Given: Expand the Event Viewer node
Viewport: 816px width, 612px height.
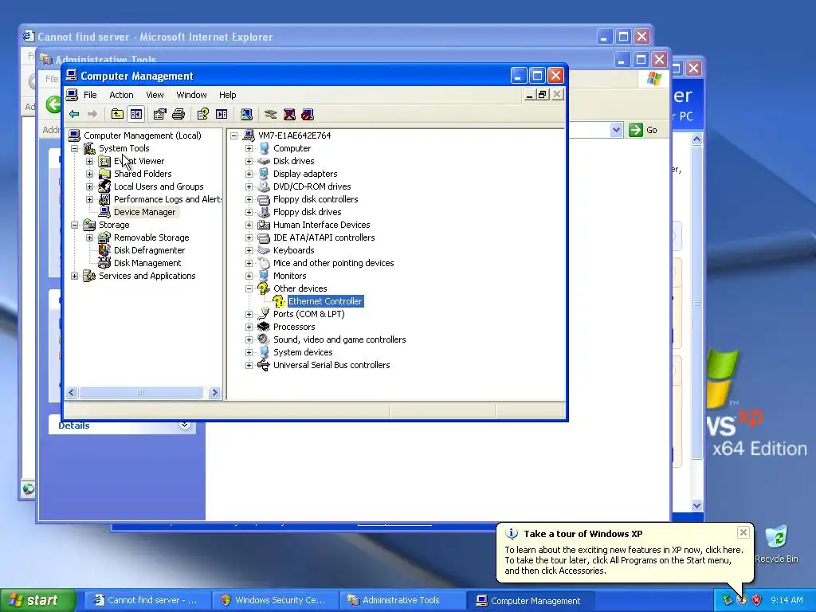Looking at the screenshot, I should point(89,161).
